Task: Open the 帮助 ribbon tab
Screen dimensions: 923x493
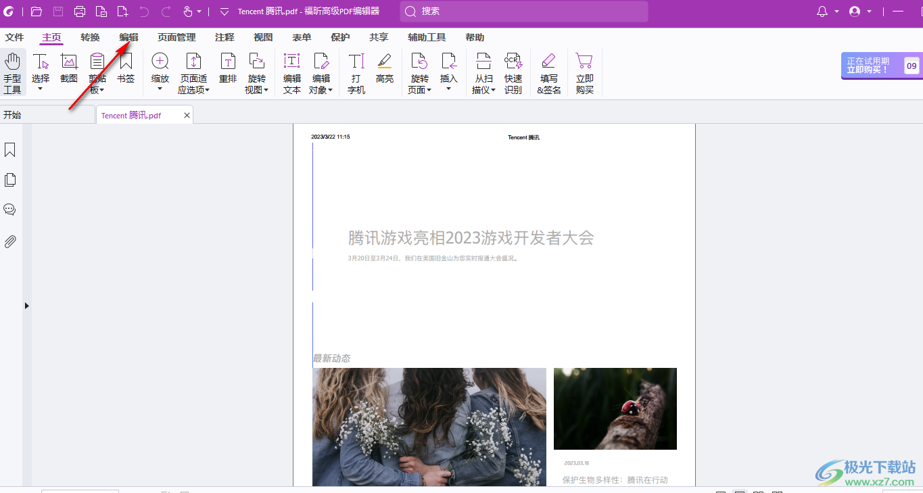Action: (x=475, y=38)
